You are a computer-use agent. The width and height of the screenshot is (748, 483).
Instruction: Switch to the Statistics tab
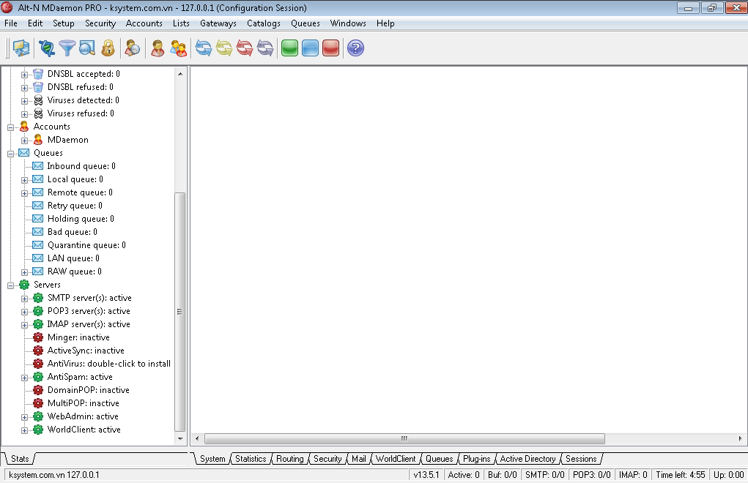click(251, 459)
